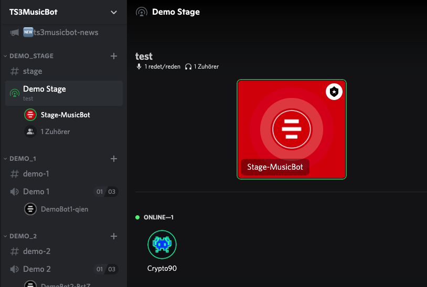Click Stage-MusicBot avatar in the sidebar

coord(30,115)
